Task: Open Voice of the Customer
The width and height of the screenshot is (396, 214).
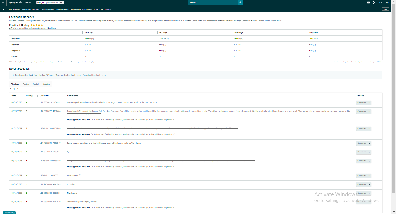Action: pos(103,10)
